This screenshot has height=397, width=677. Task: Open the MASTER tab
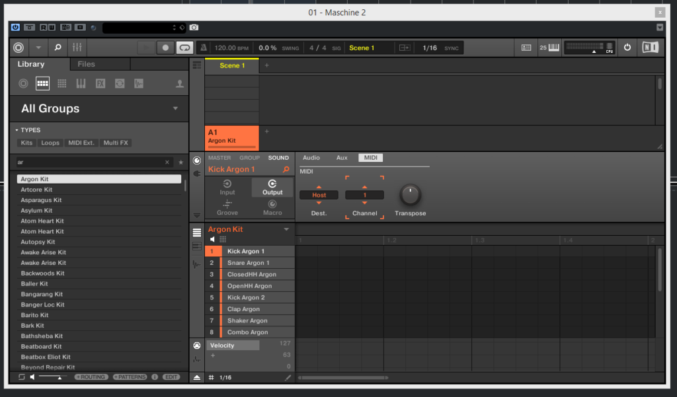tap(219, 158)
